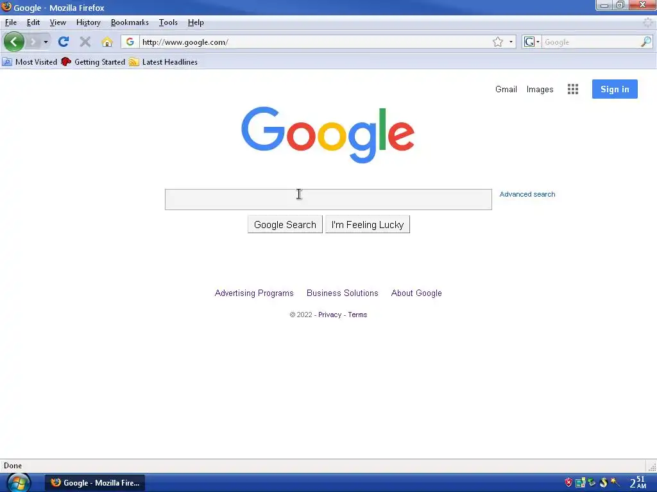This screenshot has width=657, height=492.
Task: Bookmark this page with the star icon
Action: [x=498, y=42]
